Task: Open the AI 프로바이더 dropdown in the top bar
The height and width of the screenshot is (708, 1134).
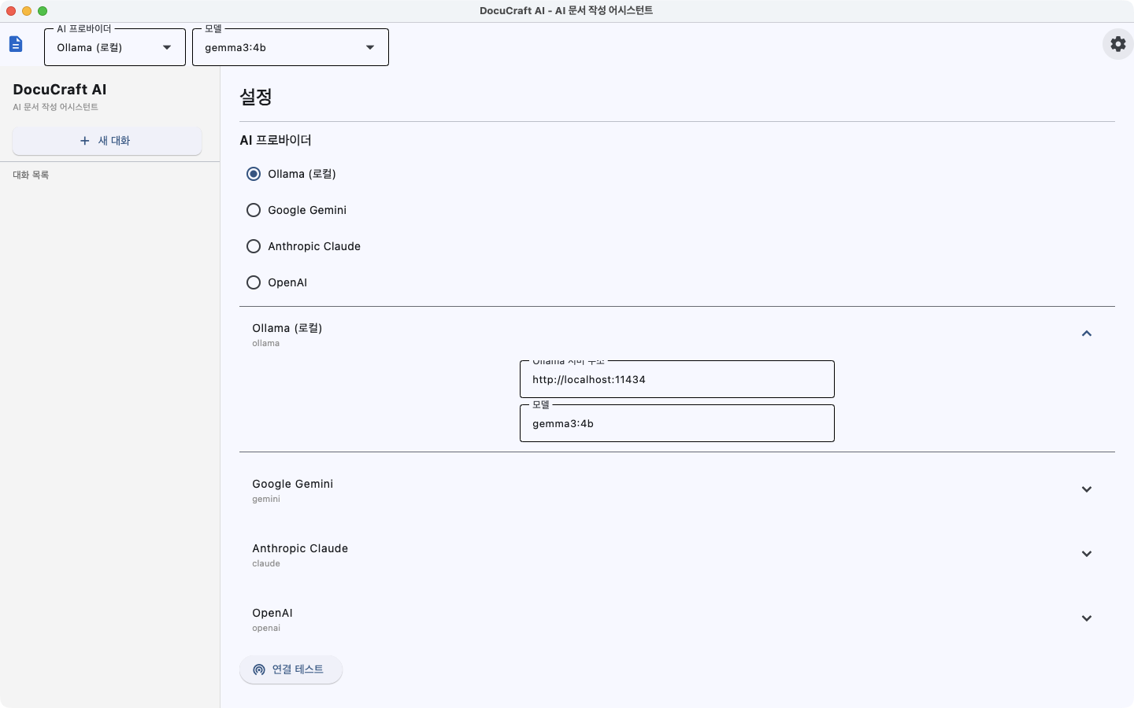Action: [115, 47]
